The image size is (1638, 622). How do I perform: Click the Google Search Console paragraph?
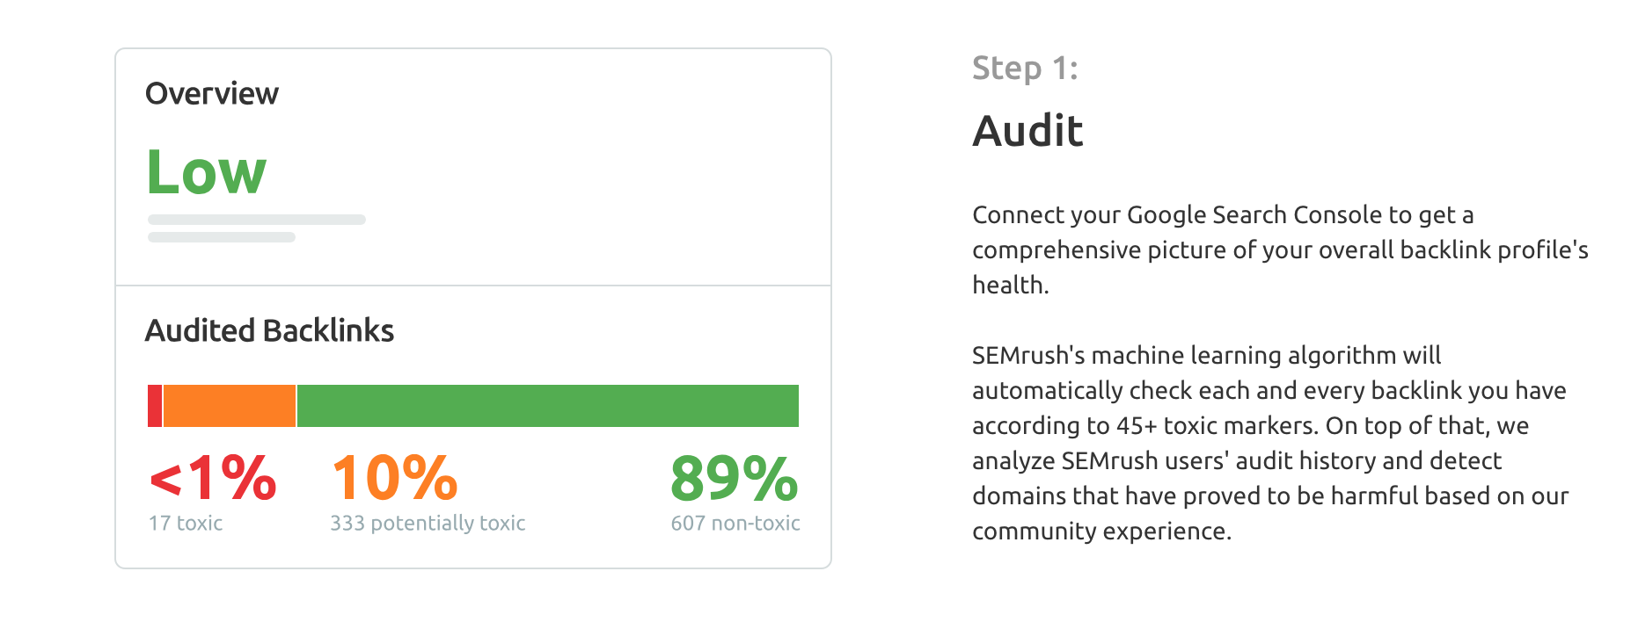(x=1280, y=250)
